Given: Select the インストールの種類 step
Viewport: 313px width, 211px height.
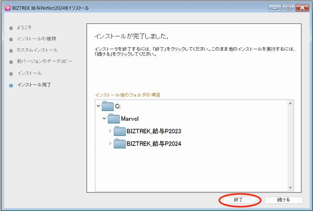Looking at the screenshot, I should [x=36, y=39].
